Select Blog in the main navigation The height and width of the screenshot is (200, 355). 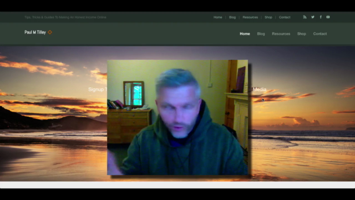(261, 34)
